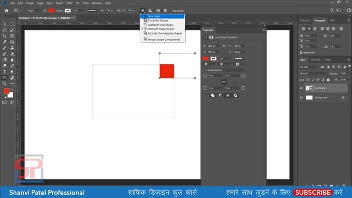Toggle the Hyphenate checkbox

301,53
